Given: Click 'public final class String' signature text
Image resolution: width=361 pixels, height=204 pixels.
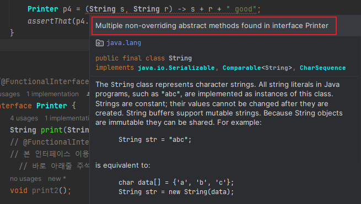Looking at the screenshot, I should (144, 58).
